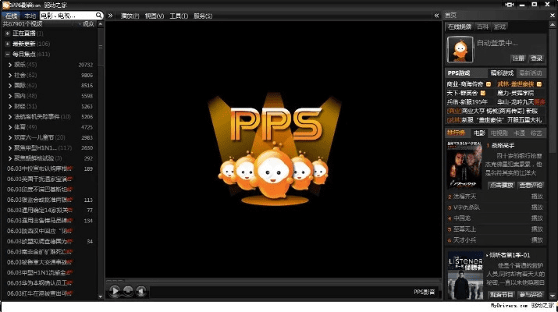Select the 在线视频 tab
Viewport: 558px width, 312px height.
click(x=460, y=27)
